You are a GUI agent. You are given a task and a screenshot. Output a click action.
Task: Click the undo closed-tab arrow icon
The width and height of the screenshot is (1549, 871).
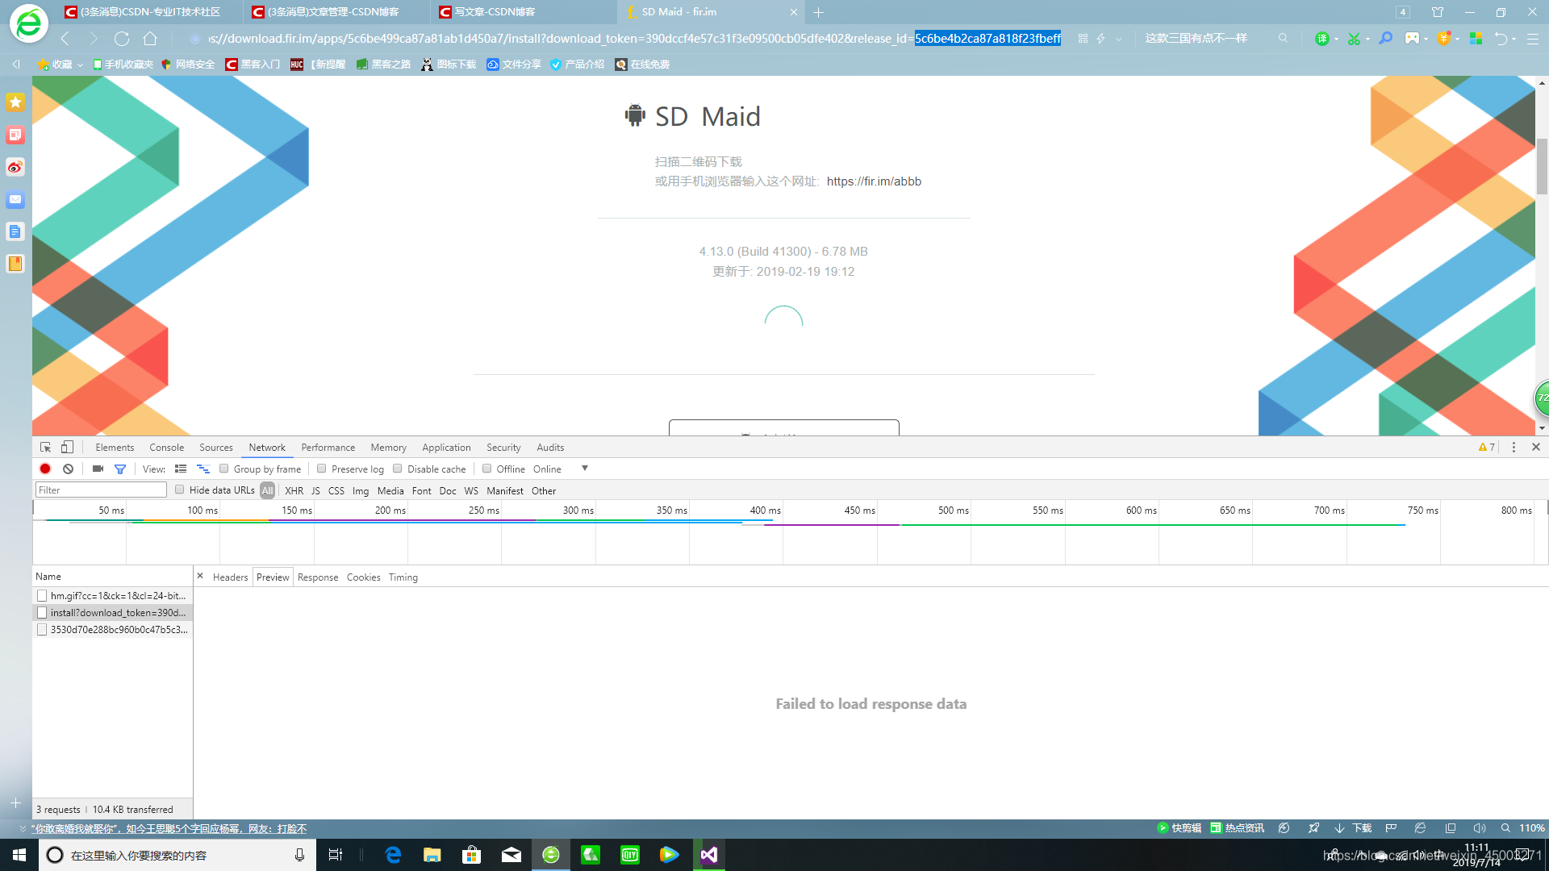1501,39
